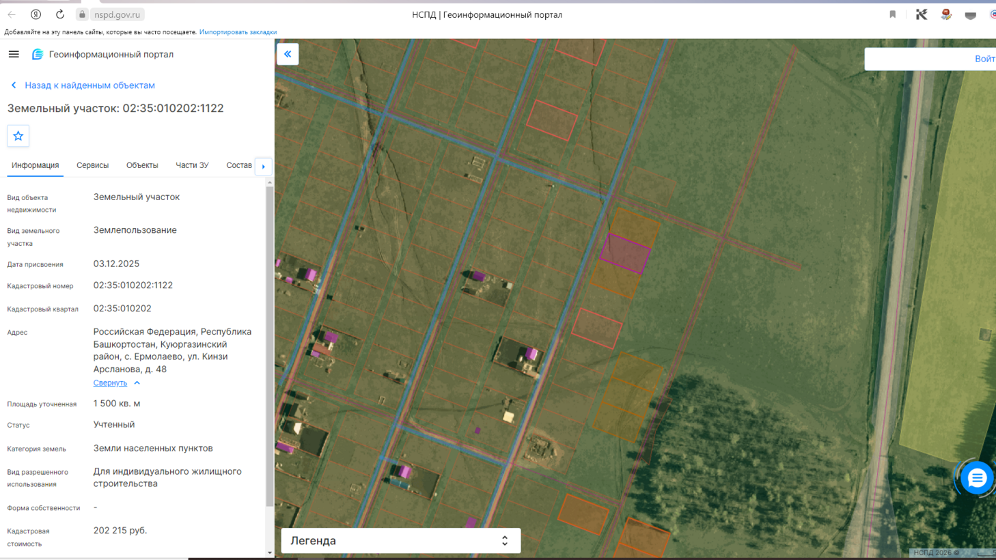
Task: Click the Geoportal logo icon
Action: click(38, 55)
